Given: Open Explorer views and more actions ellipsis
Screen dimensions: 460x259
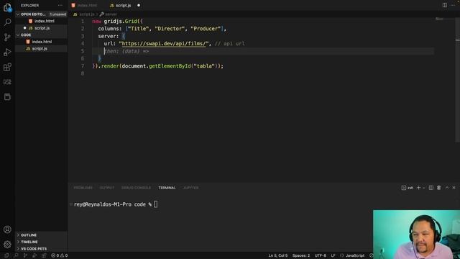Looking at the screenshot, I should point(60,5).
